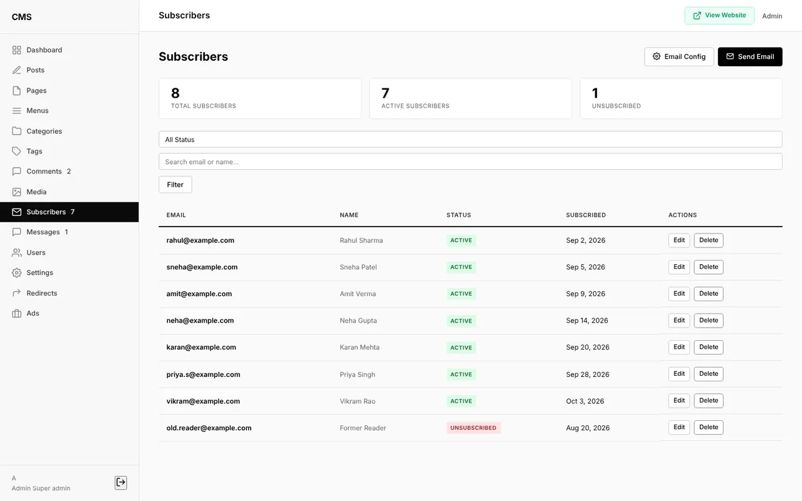The width and height of the screenshot is (802, 501).
Task: Click the Tags label icon
Action: click(x=17, y=152)
